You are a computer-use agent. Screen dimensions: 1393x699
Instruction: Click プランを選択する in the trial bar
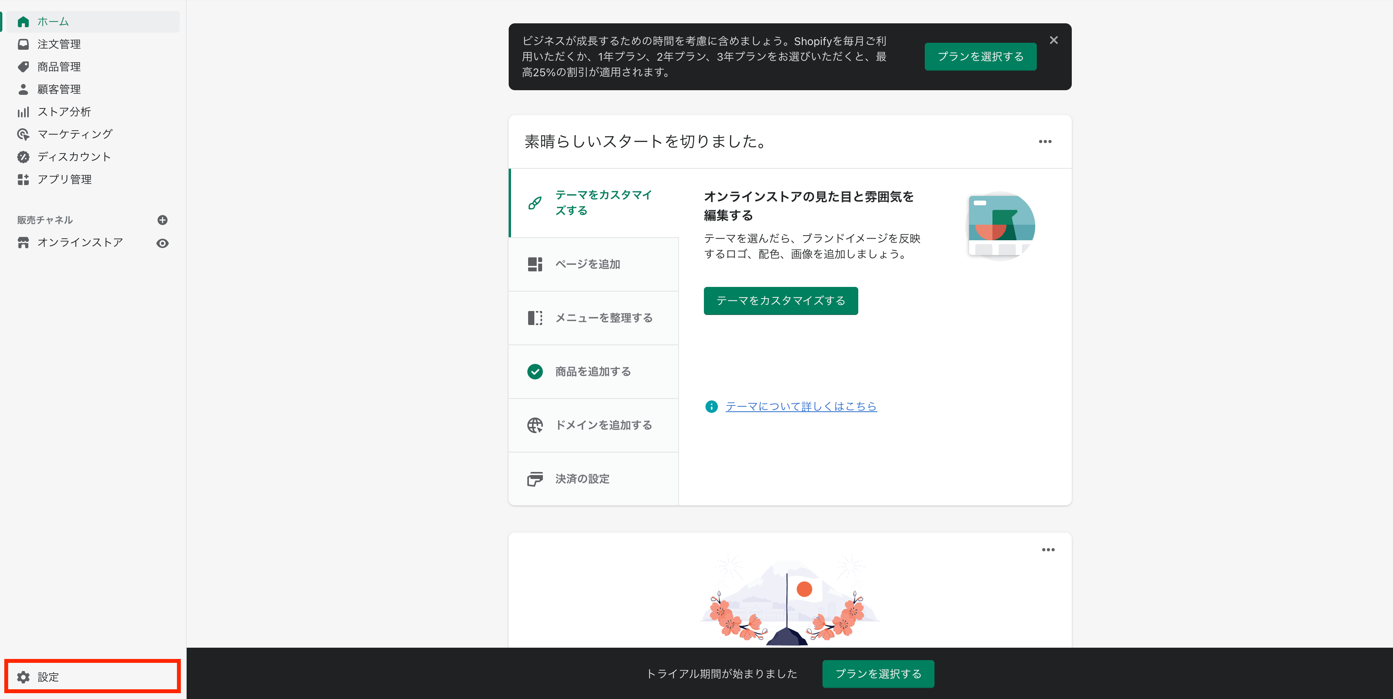point(878,674)
